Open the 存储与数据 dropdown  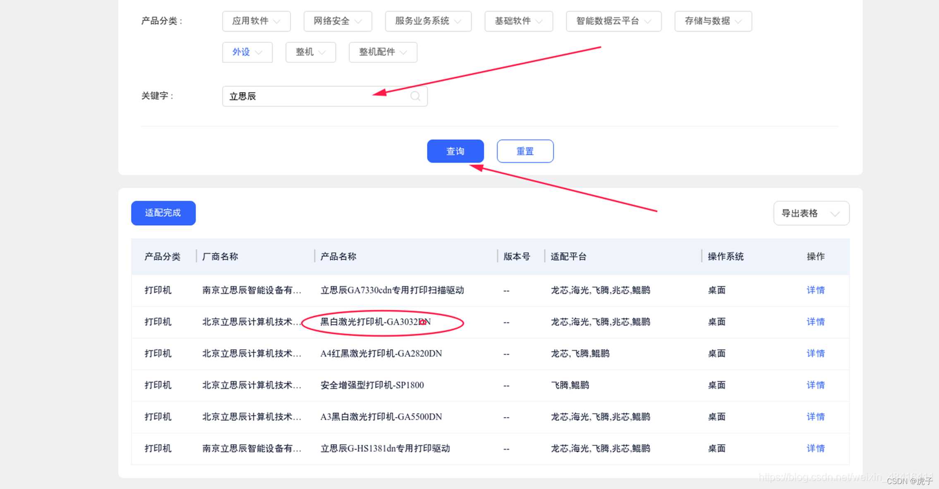coord(713,21)
